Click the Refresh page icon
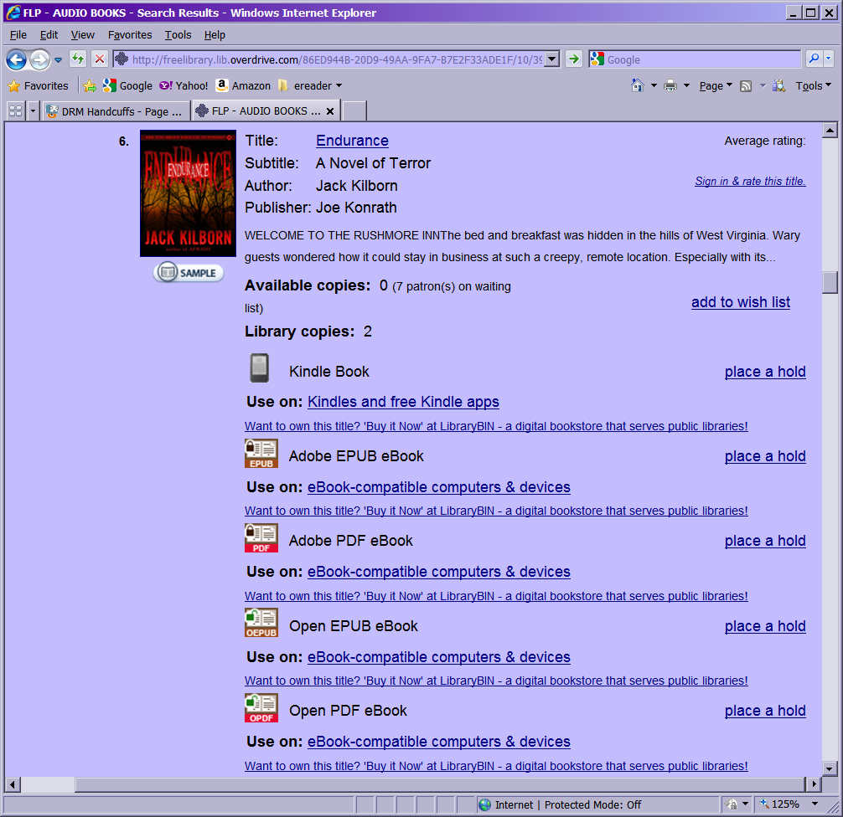843x817 pixels. click(78, 59)
